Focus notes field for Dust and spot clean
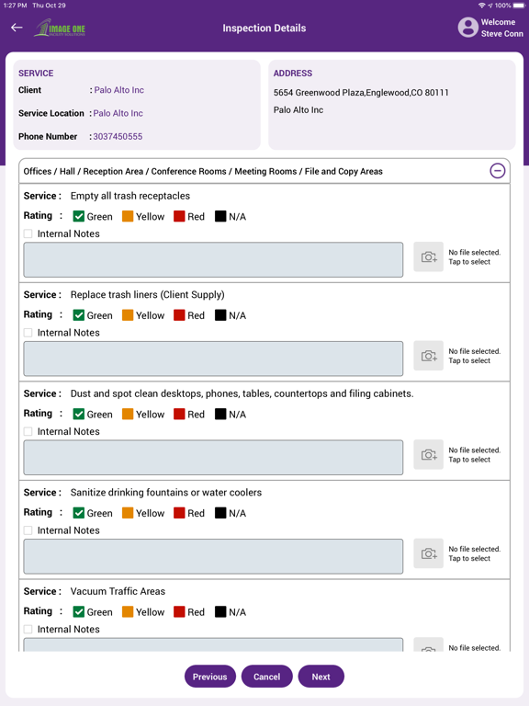The width and height of the screenshot is (529, 706). tap(213, 458)
